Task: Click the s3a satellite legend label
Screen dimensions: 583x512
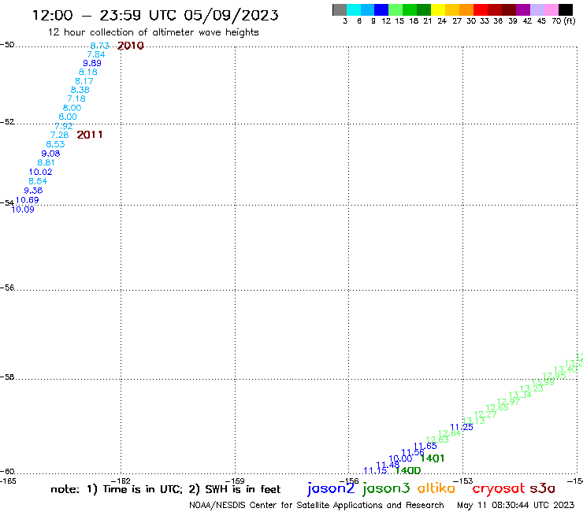Action: click(543, 488)
